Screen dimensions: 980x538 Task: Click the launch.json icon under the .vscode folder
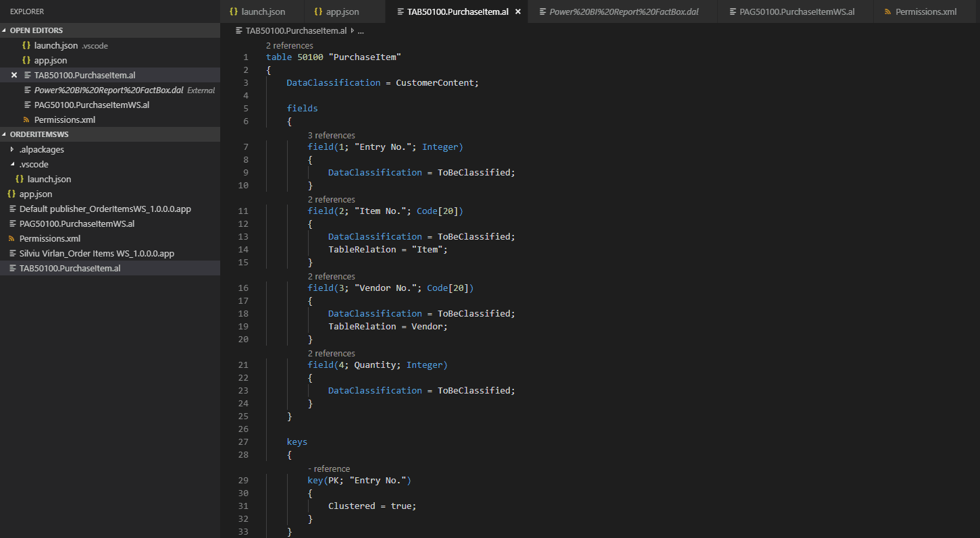pos(20,180)
